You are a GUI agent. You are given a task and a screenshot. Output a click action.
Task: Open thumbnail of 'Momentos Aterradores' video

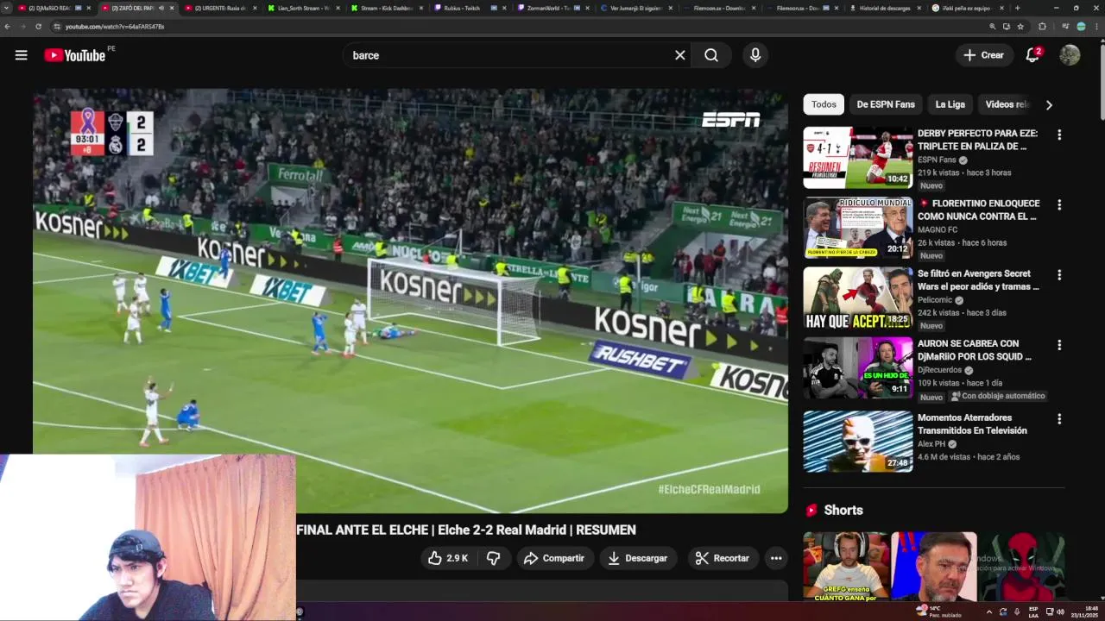[x=858, y=442]
